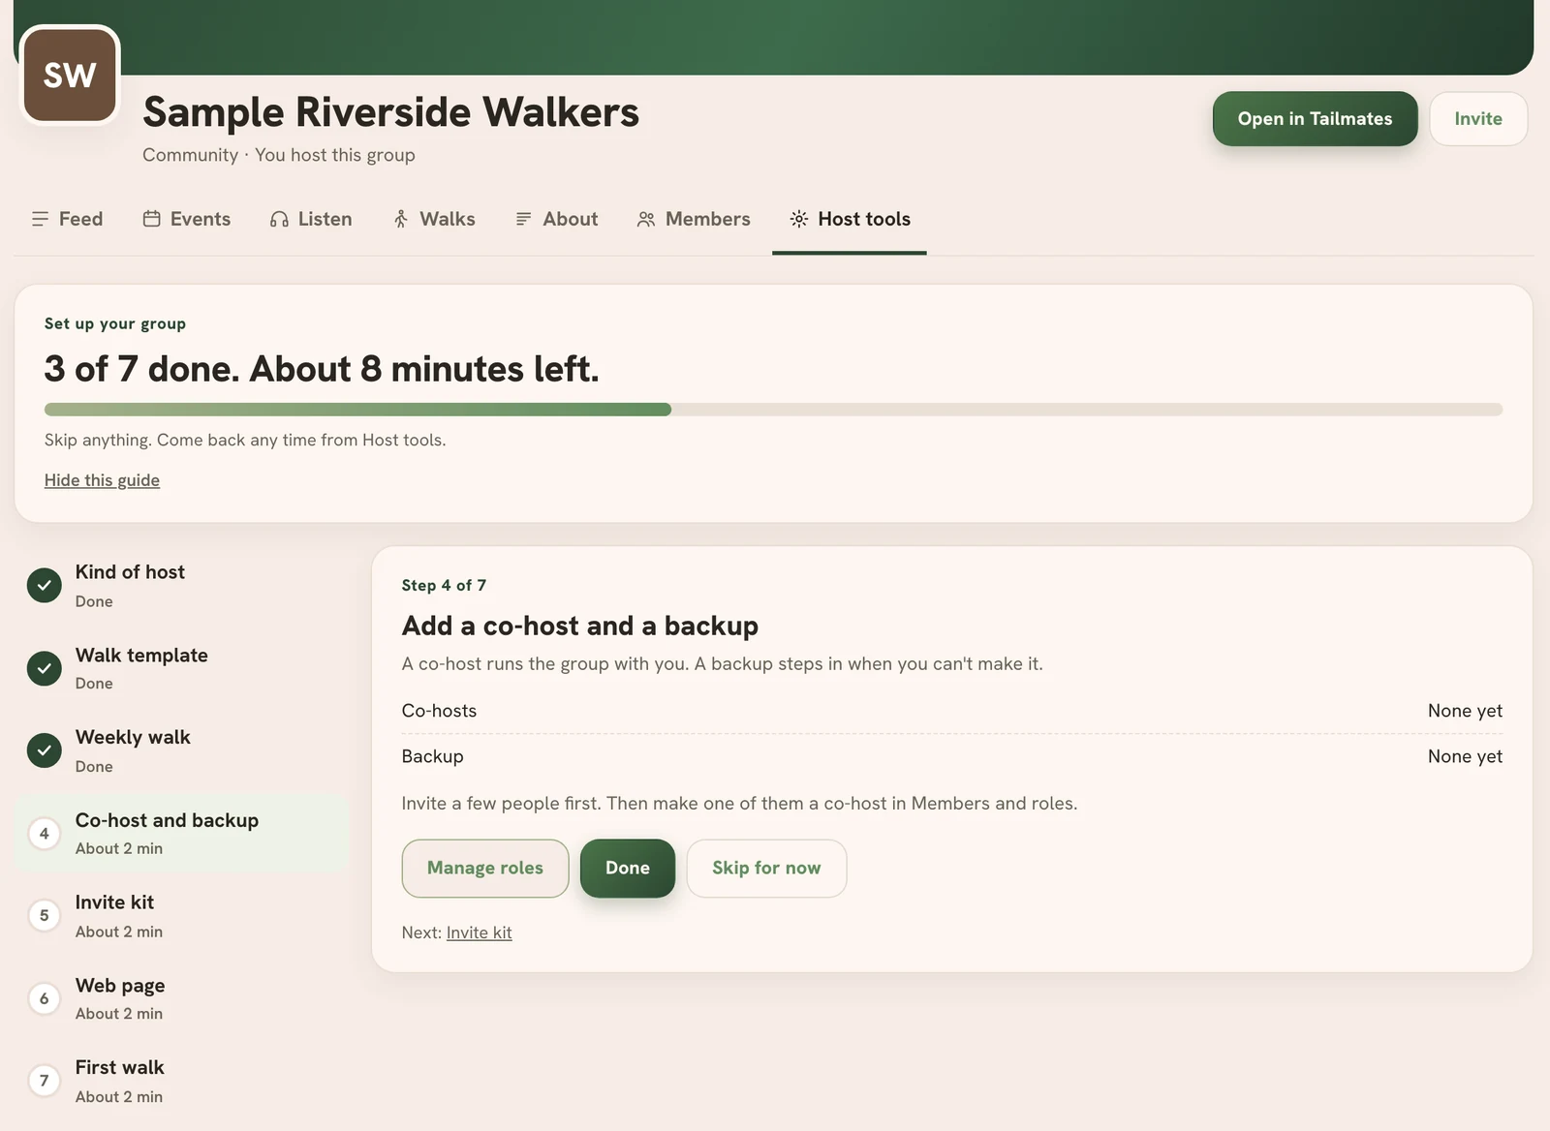Open the First walk step

181,1081
